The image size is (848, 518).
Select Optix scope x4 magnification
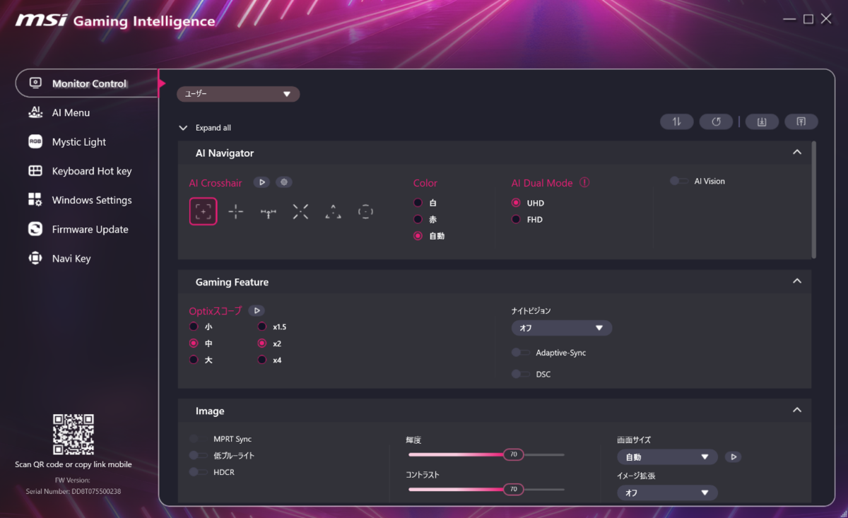tap(261, 360)
